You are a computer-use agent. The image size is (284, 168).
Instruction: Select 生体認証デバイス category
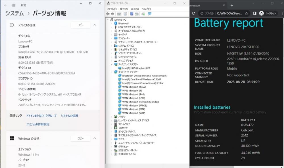click(x=127, y=154)
